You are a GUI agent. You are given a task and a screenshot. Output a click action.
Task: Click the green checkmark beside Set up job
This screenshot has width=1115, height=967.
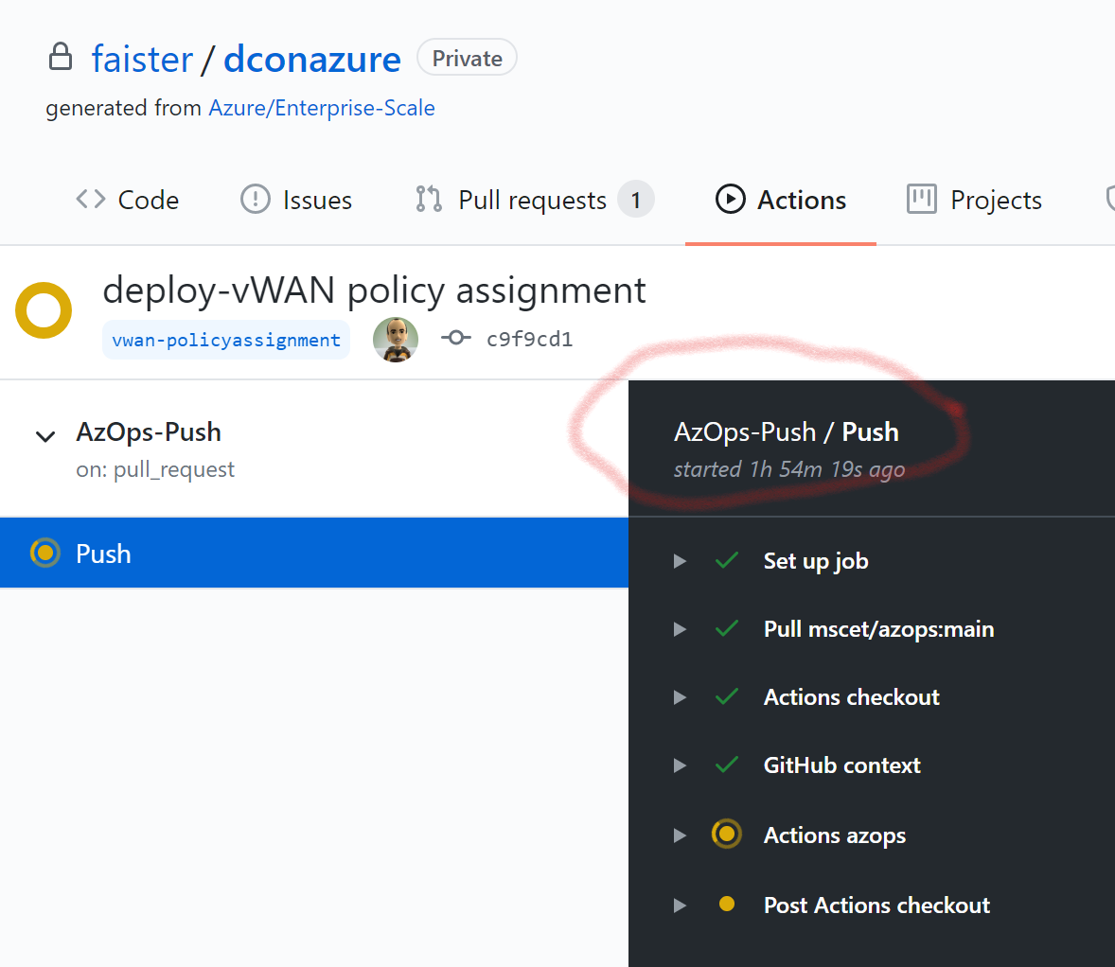pos(726,560)
